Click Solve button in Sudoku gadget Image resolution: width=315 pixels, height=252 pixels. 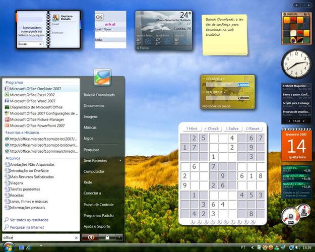[232, 129]
